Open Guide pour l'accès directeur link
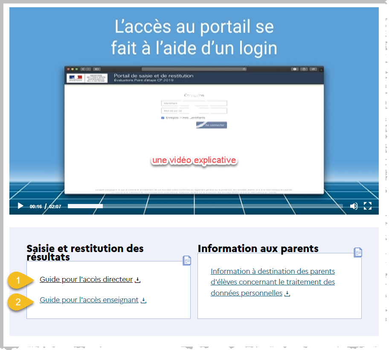The width and height of the screenshot is (389, 350). 86,280
